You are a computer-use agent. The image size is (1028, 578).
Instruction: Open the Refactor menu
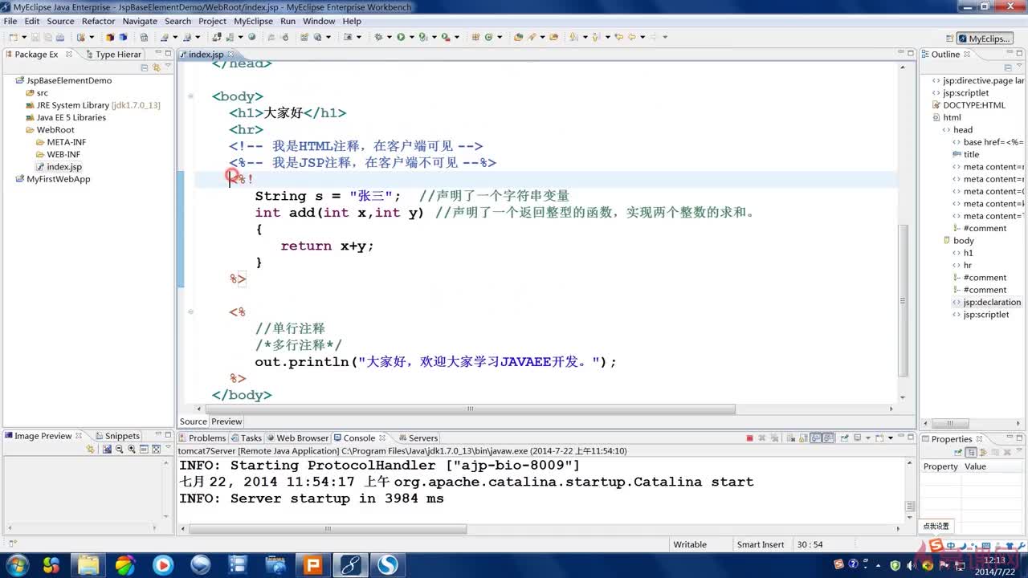98,21
